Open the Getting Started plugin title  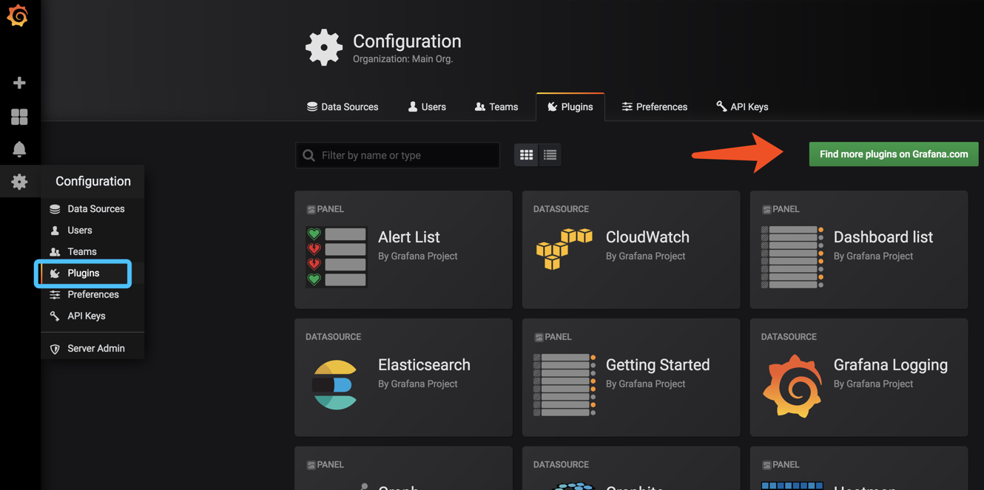pyautogui.click(x=658, y=365)
